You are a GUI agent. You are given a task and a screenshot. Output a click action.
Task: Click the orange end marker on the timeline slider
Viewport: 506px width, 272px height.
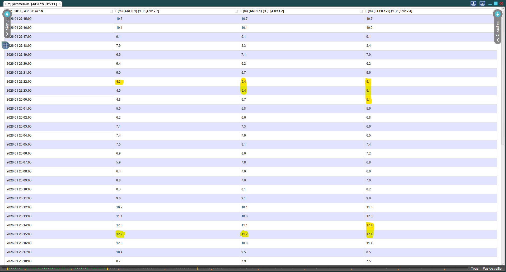click(x=107, y=269)
